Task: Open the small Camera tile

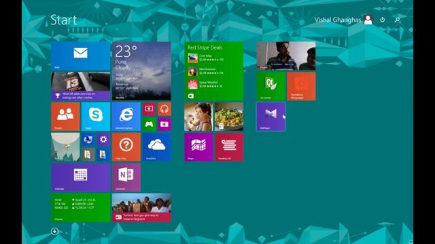Action: [x=164, y=124]
